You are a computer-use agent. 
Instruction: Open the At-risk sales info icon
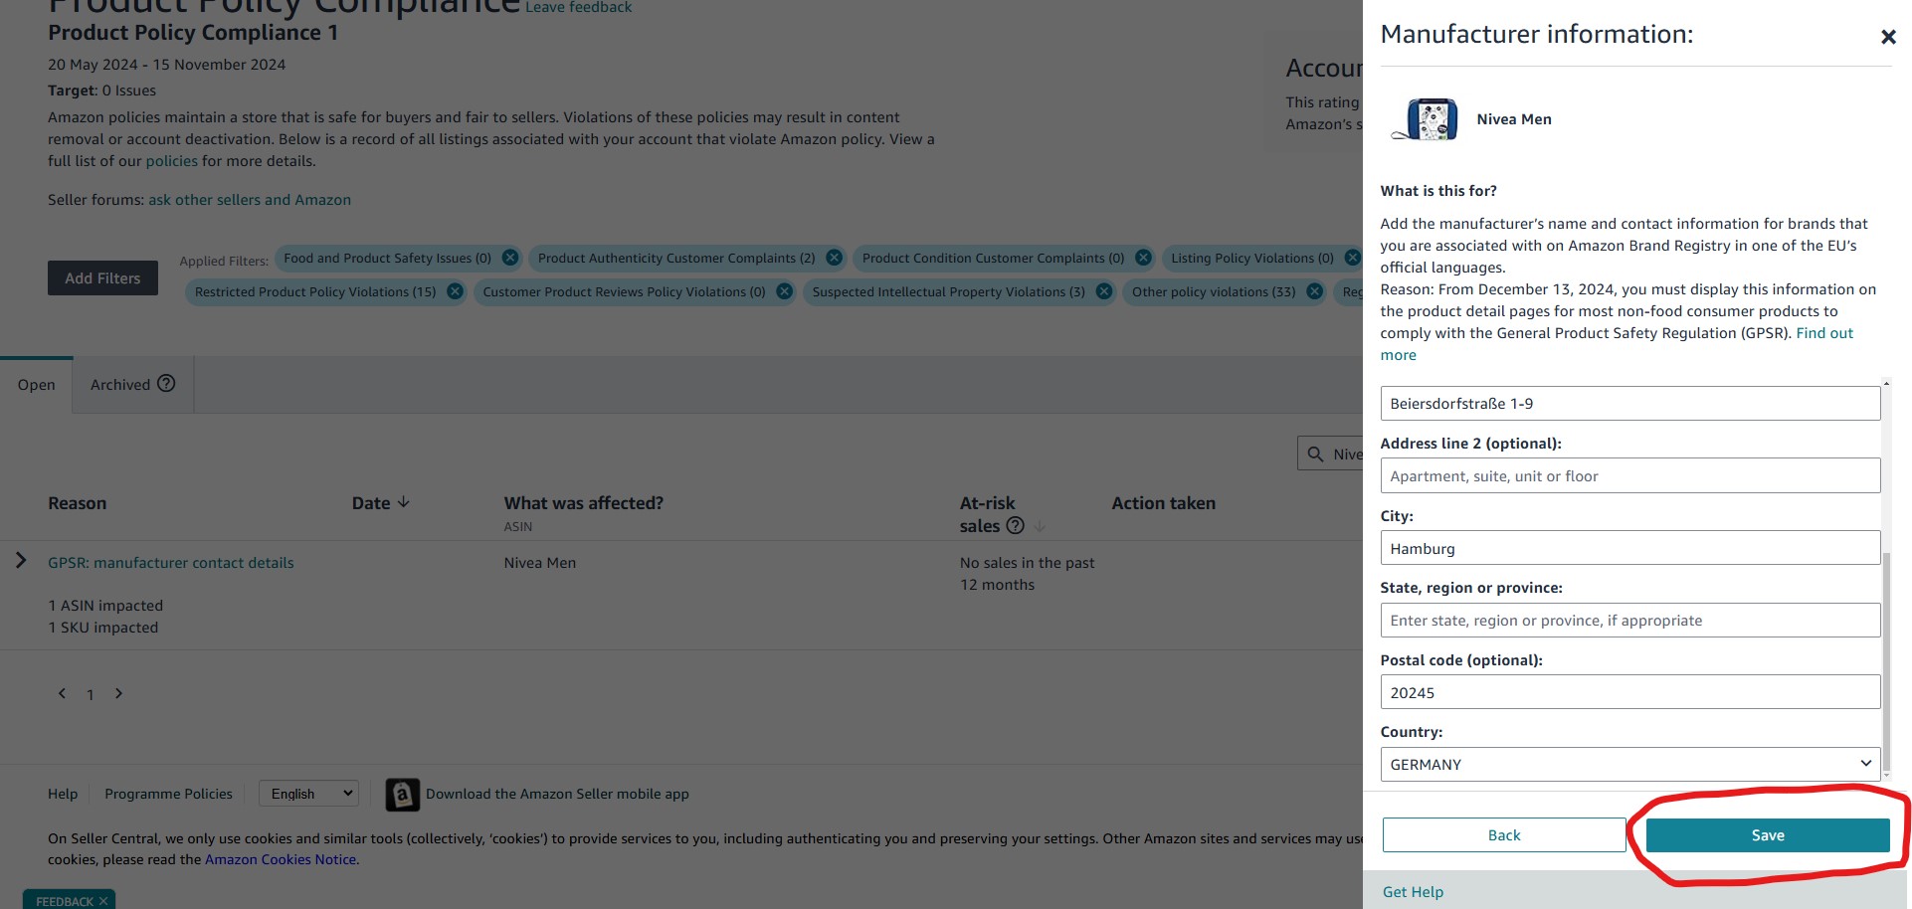point(1015,525)
